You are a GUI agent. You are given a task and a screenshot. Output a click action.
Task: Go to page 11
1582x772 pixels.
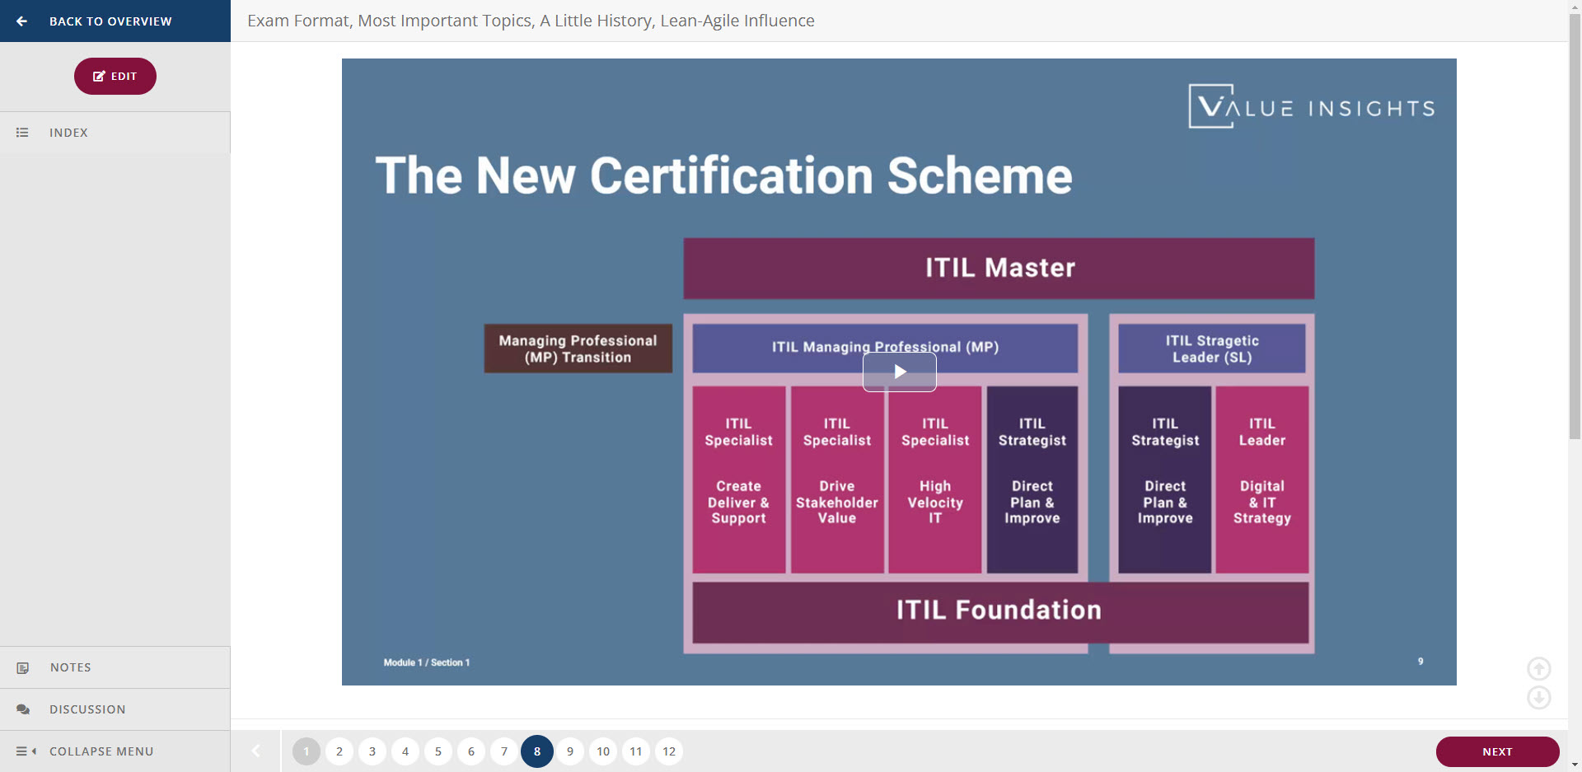pyautogui.click(x=636, y=751)
